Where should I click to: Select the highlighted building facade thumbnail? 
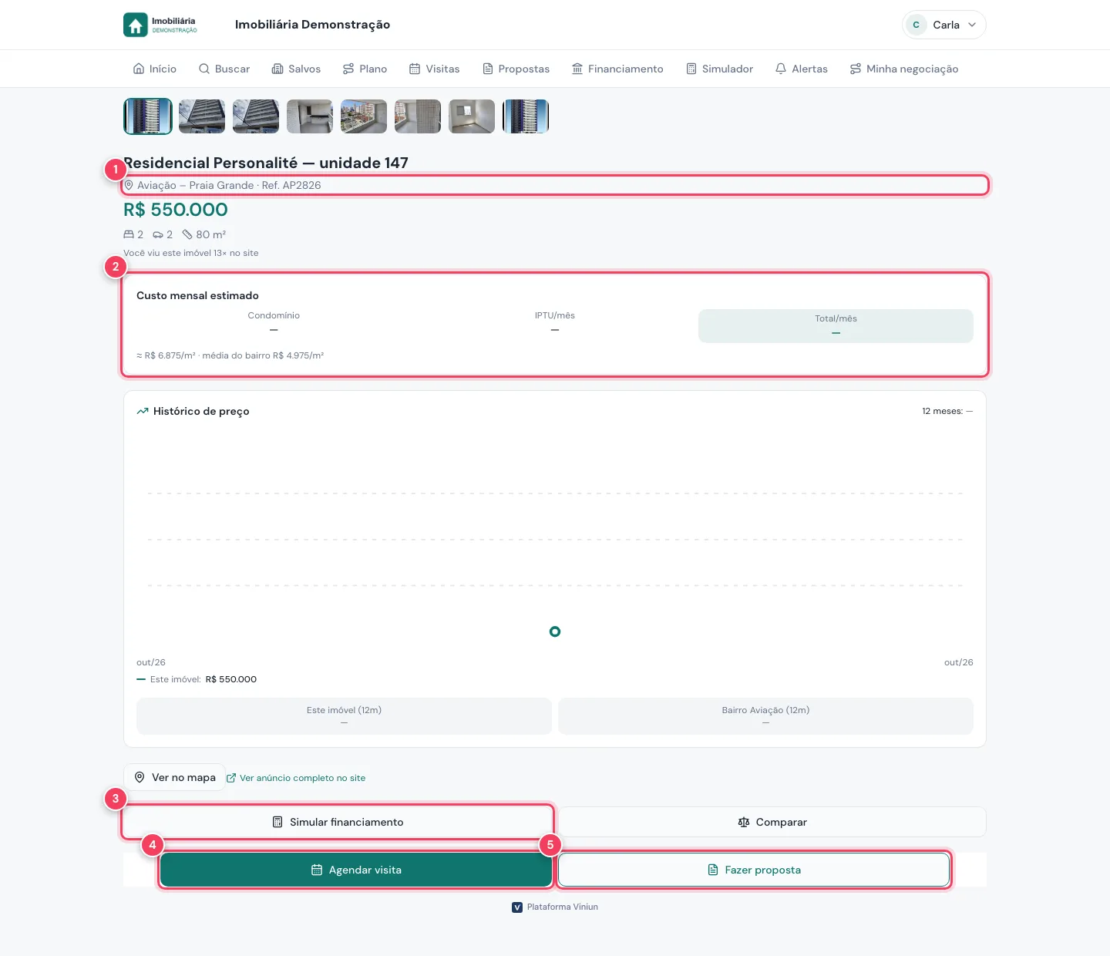pyautogui.click(x=148, y=116)
